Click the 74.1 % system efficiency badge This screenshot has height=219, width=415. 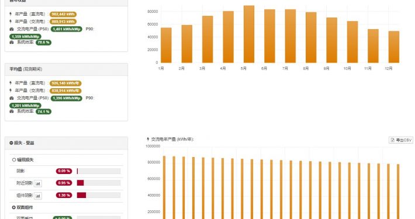pos(44,112)
